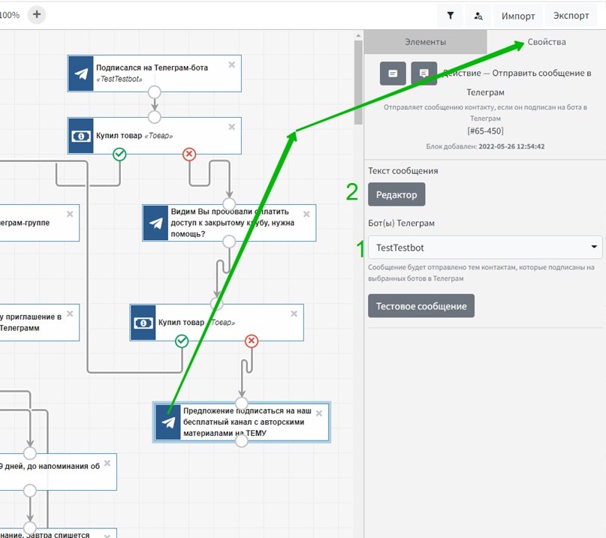Delete the Видим Вы пробовали оплатить block

click(x=306, y=215)
